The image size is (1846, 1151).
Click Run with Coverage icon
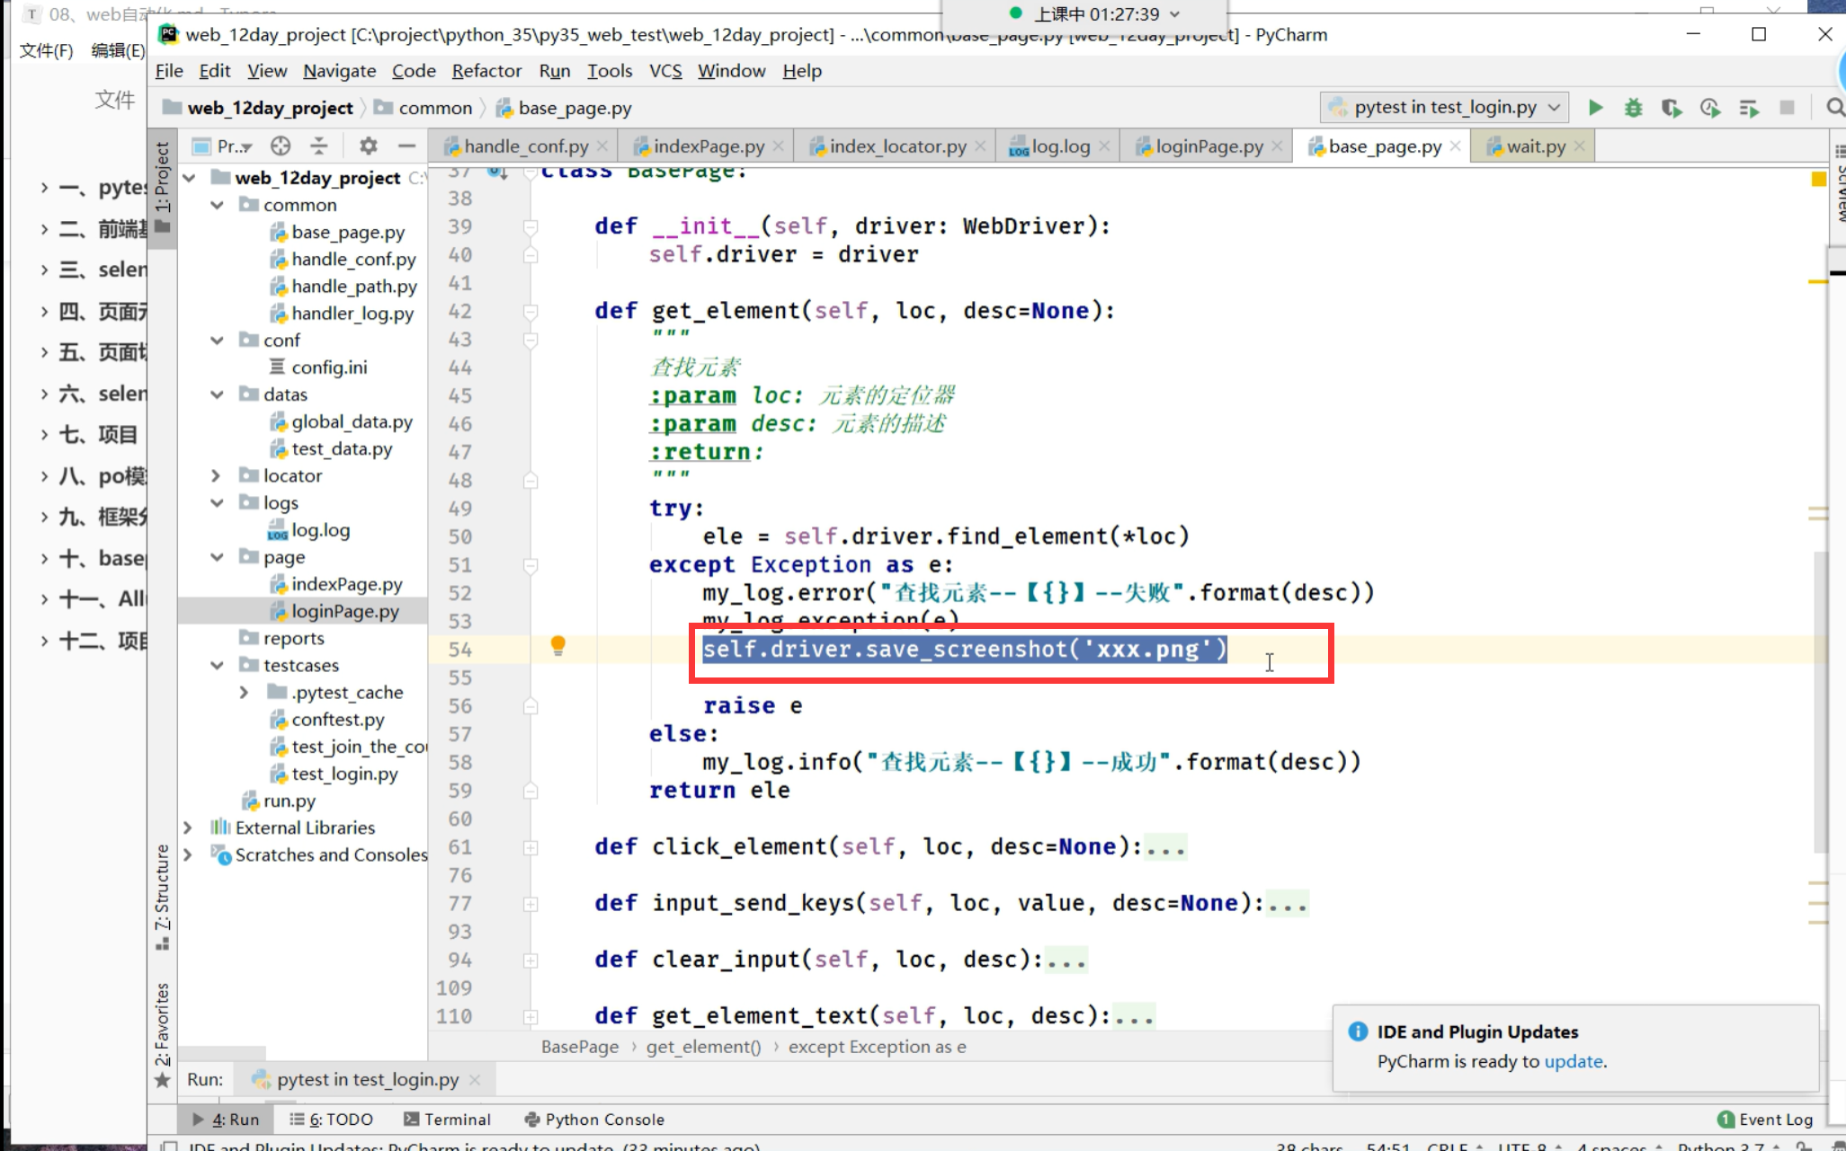pyautogui.click(x=1671, y=108)
